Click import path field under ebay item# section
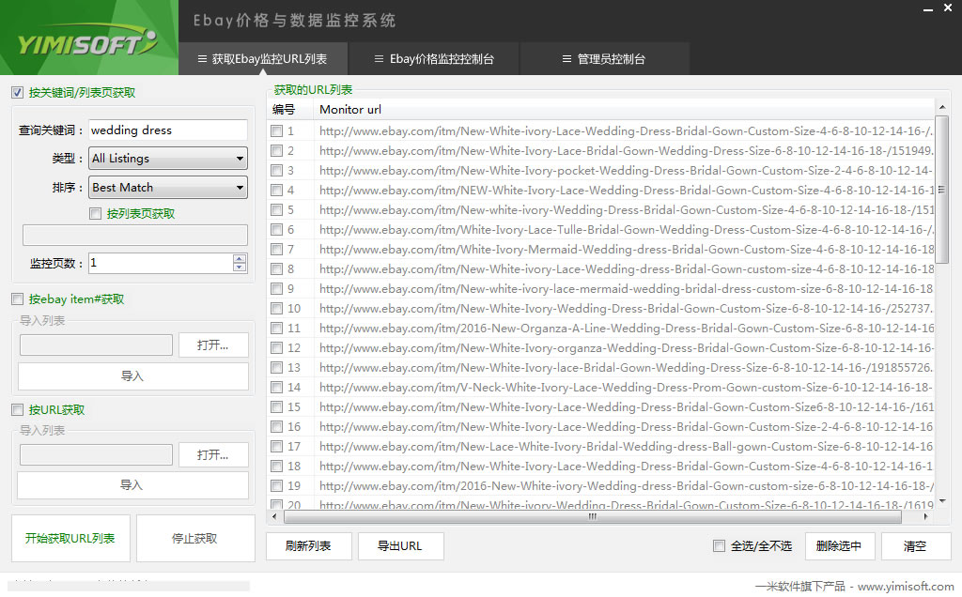The width and height of the screenshot is (962, 597). coord(96,345)
